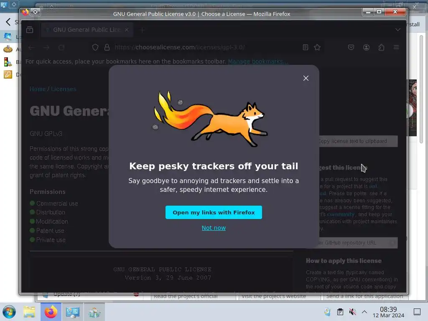Select the 'Modification' permission item

tap(49, 222)
